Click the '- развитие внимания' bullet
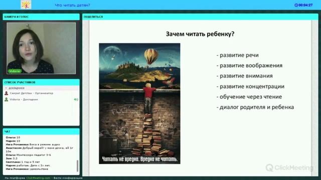The image size is (321, 180). click(244, 76)
